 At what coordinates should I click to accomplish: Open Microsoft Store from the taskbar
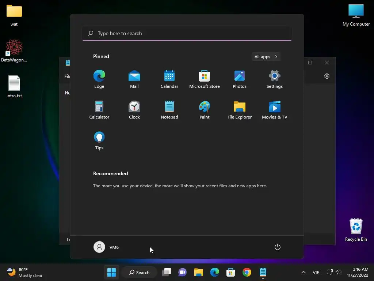(231, 272)
